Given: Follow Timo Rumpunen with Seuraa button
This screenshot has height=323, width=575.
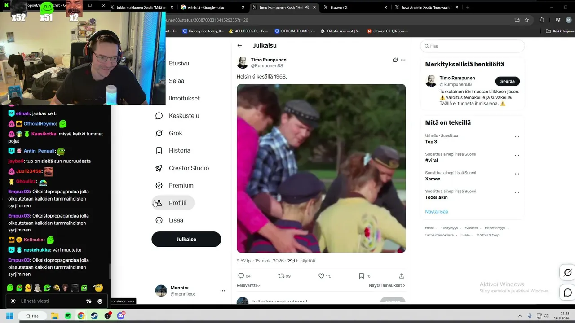Looking at the screenshot, I should tap(508, 81).
